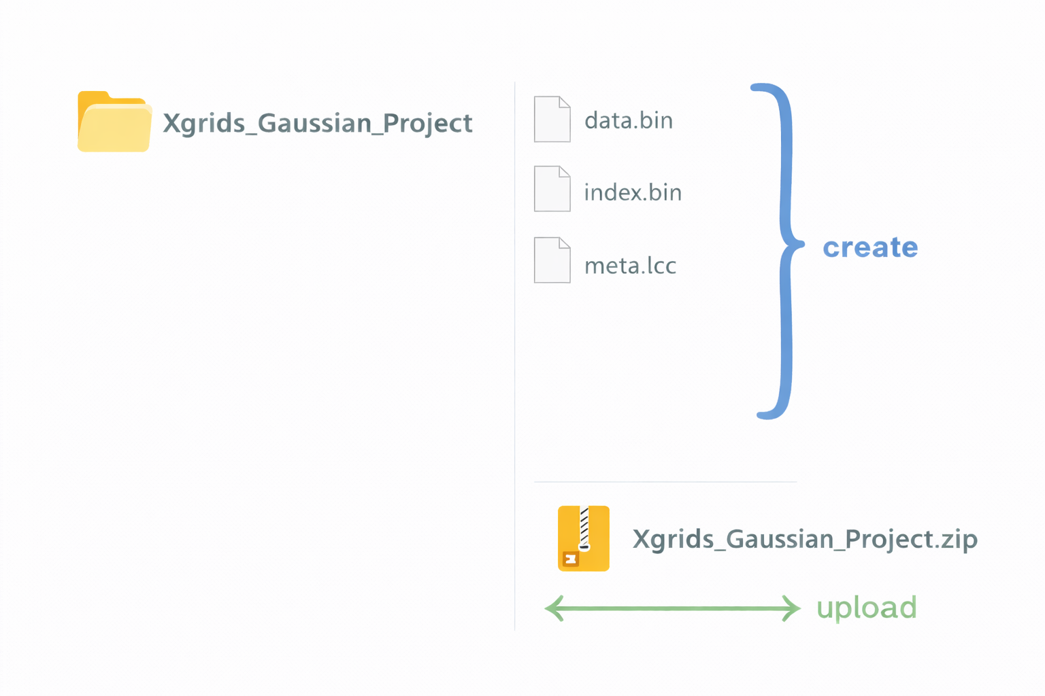Click the Xgrids_Gaussian_Project folder name
The height and width of the screenshot is (696, 1045).
click(x=317, y=123)
